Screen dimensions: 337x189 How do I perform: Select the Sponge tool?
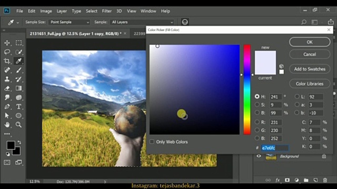point(19,98)
